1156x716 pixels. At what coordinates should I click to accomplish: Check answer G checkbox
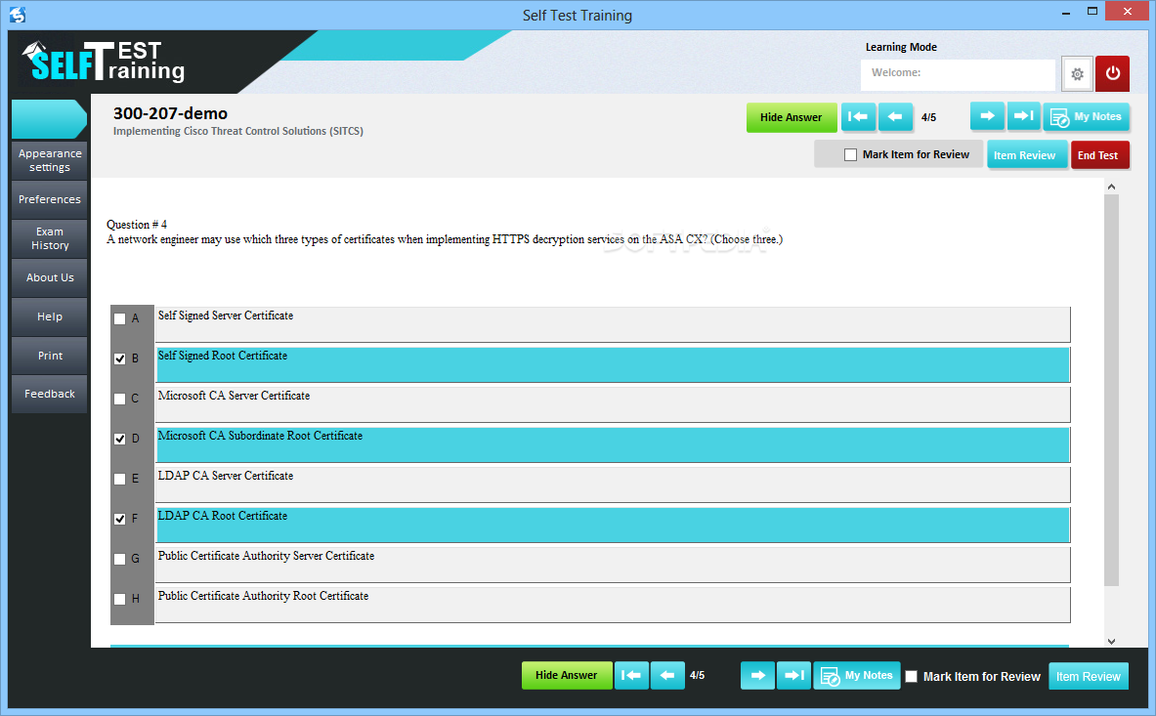pyautogui.click(x=119, y=559)
